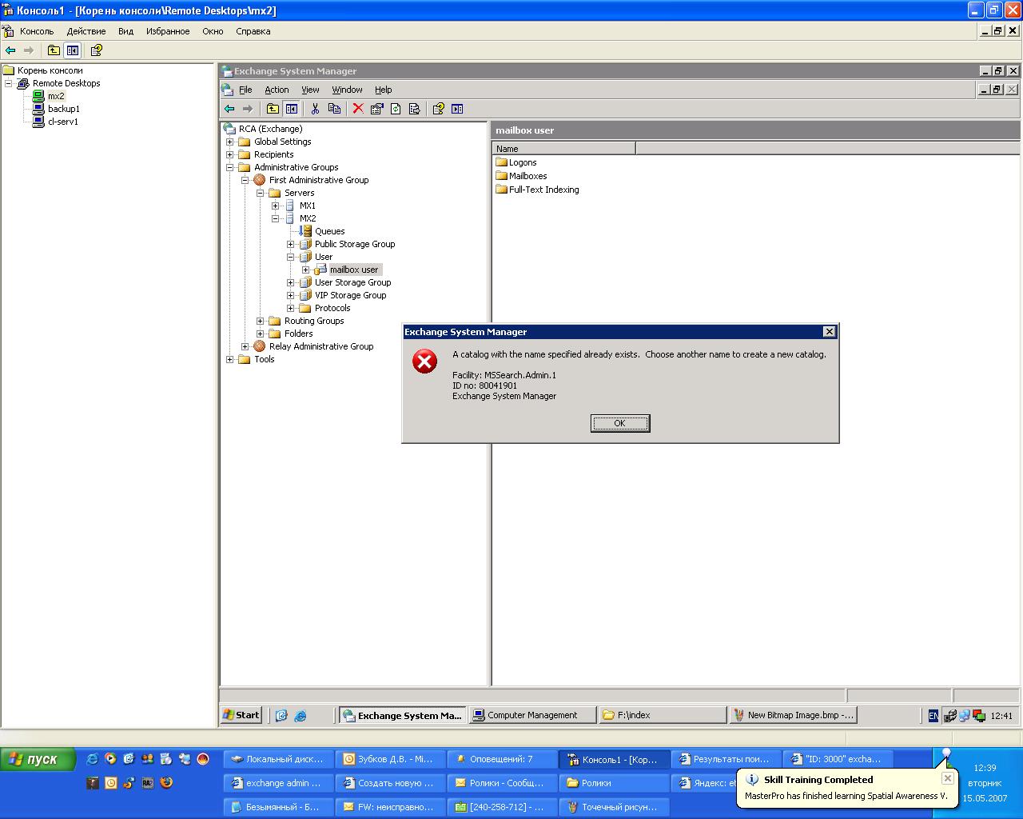Select the backup1 remote desktop icon
1023x819 pixels.
click(38, 109)
